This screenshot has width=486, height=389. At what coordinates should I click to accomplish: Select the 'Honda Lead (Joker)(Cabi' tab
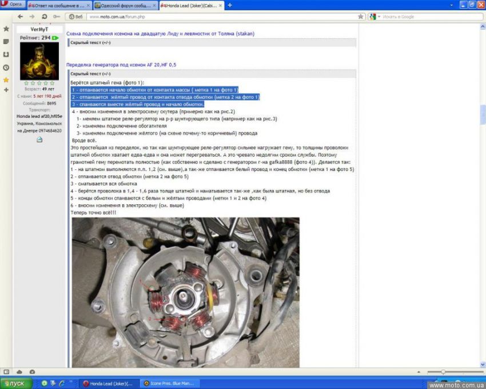(x=192, y=5)
